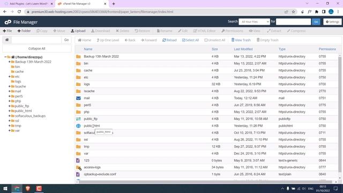Click Download in the toolbar
This screenshot has height=193, width=343.
(x=101, y=31)
